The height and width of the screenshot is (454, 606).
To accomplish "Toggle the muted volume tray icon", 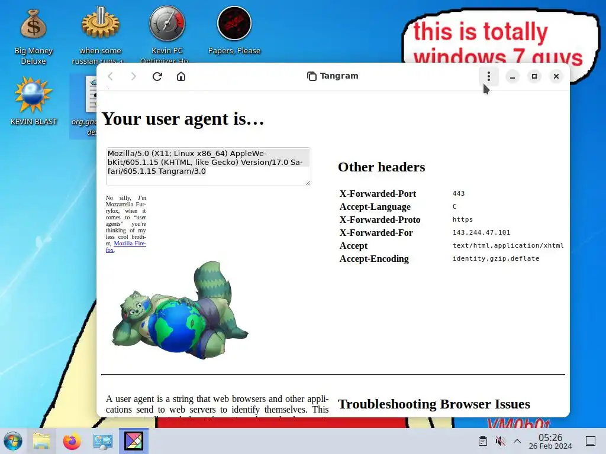I will [x=500, y=441].
